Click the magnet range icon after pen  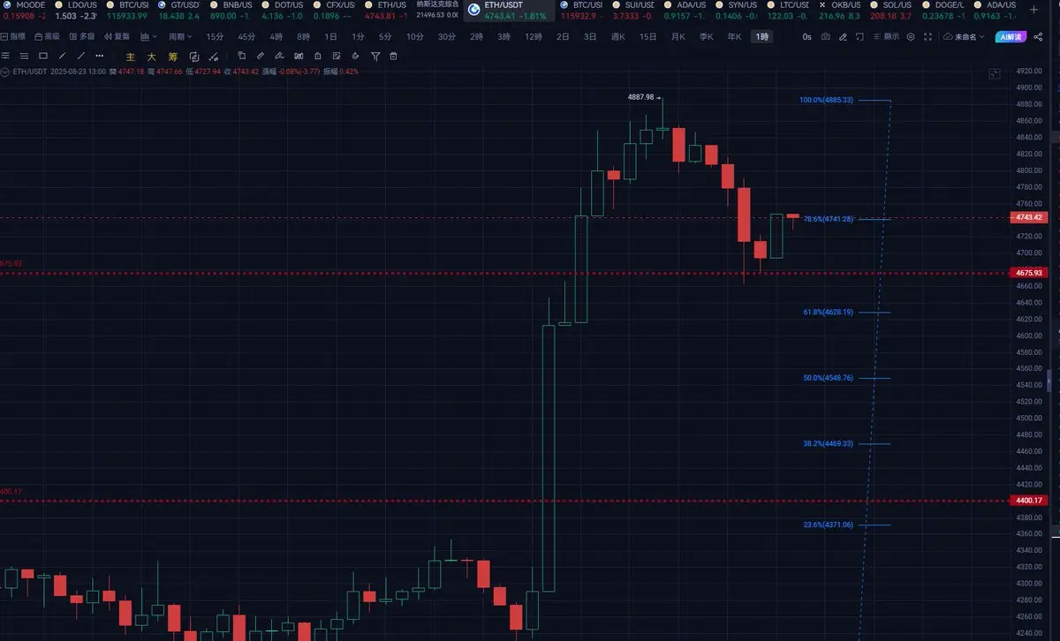pos(299,57)
